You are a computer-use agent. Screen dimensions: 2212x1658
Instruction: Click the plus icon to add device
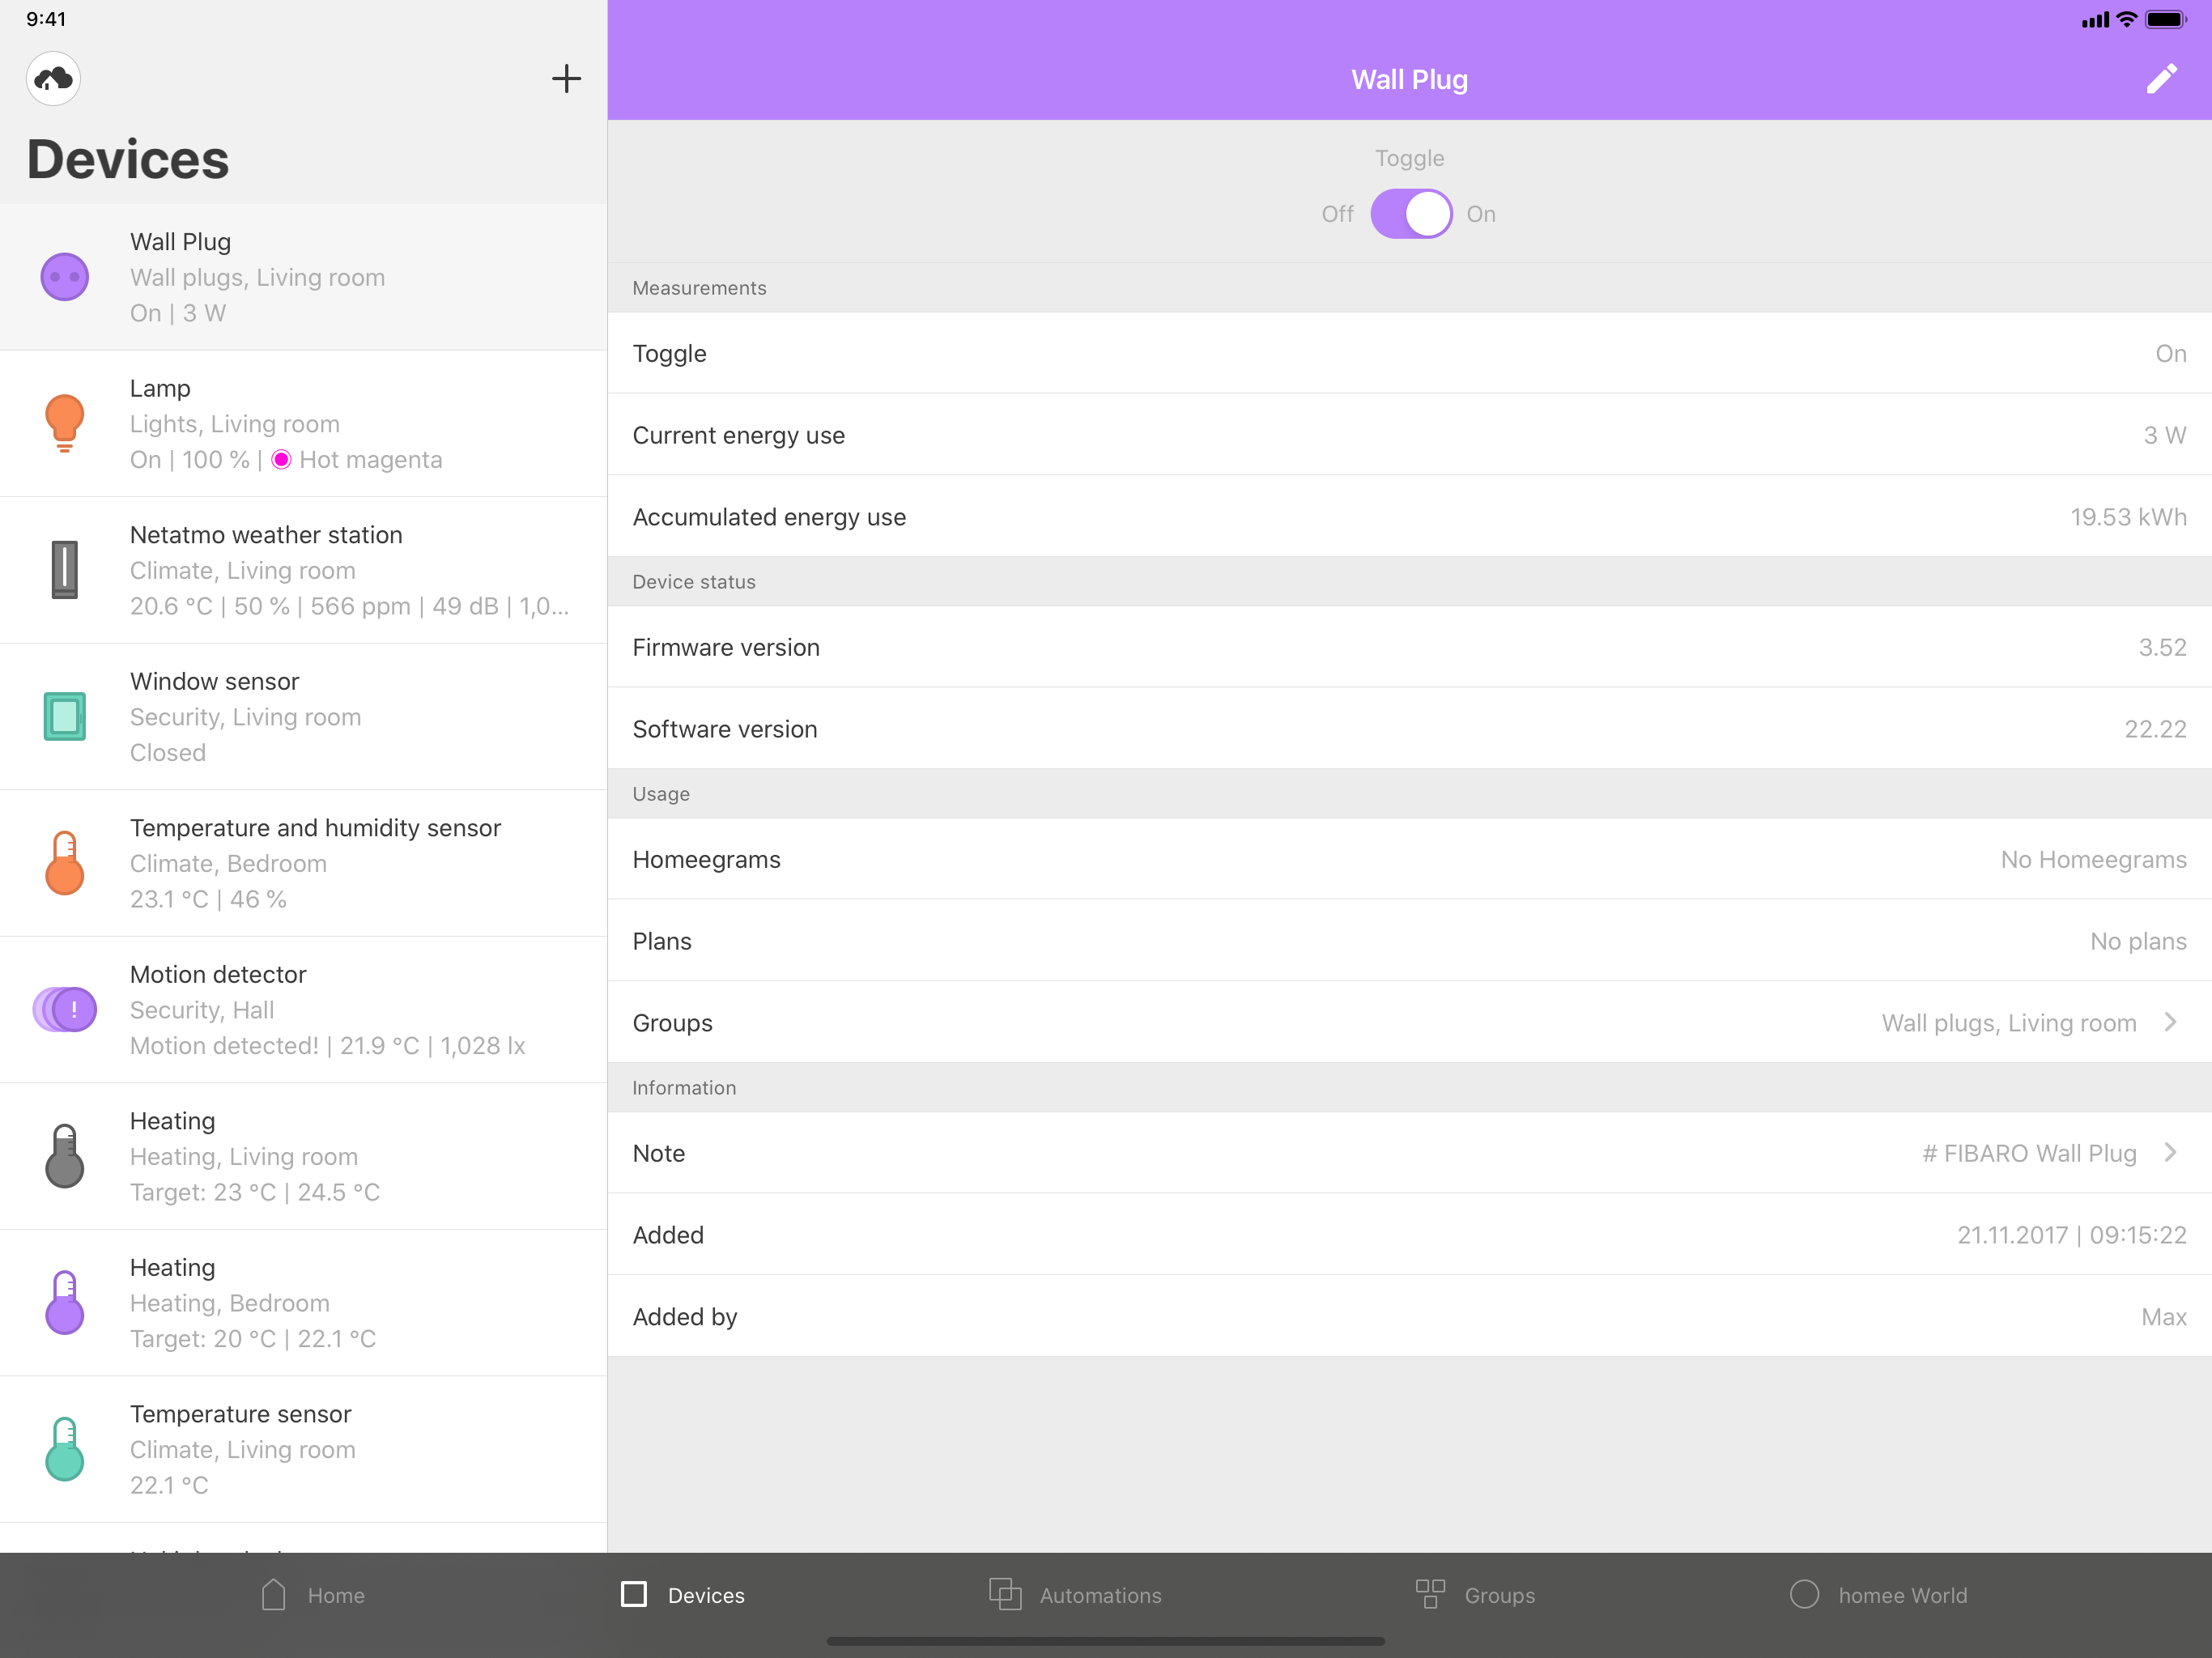pos(566,79)
